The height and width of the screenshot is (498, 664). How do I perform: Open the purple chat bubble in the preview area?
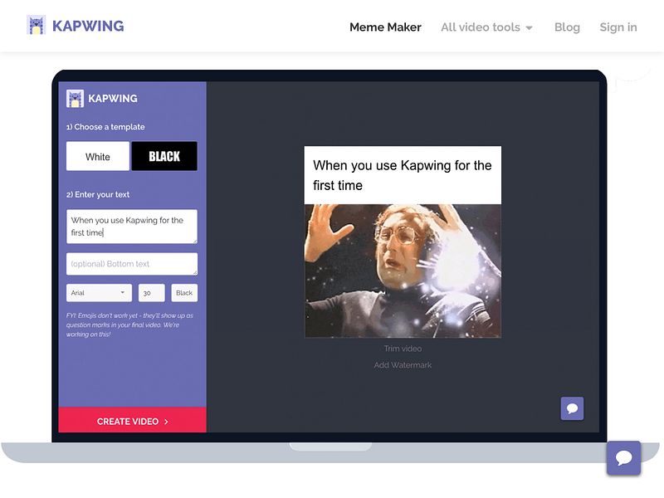click(x=571, y=408)
